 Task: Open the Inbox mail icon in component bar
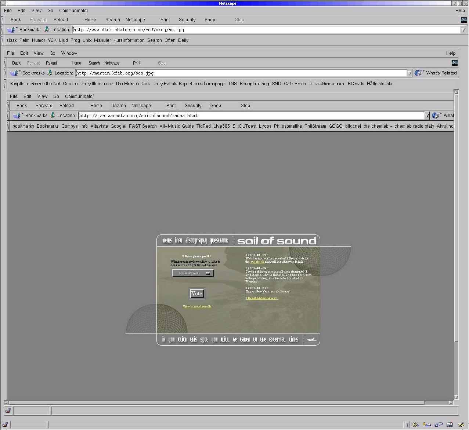427,424
